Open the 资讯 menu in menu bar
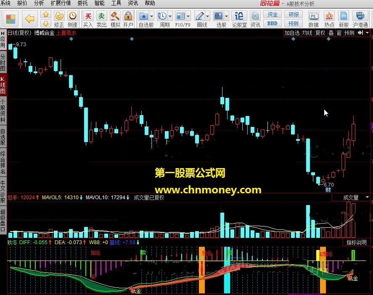Viewport: 373px width, 295px height. [x=133, y=3]
